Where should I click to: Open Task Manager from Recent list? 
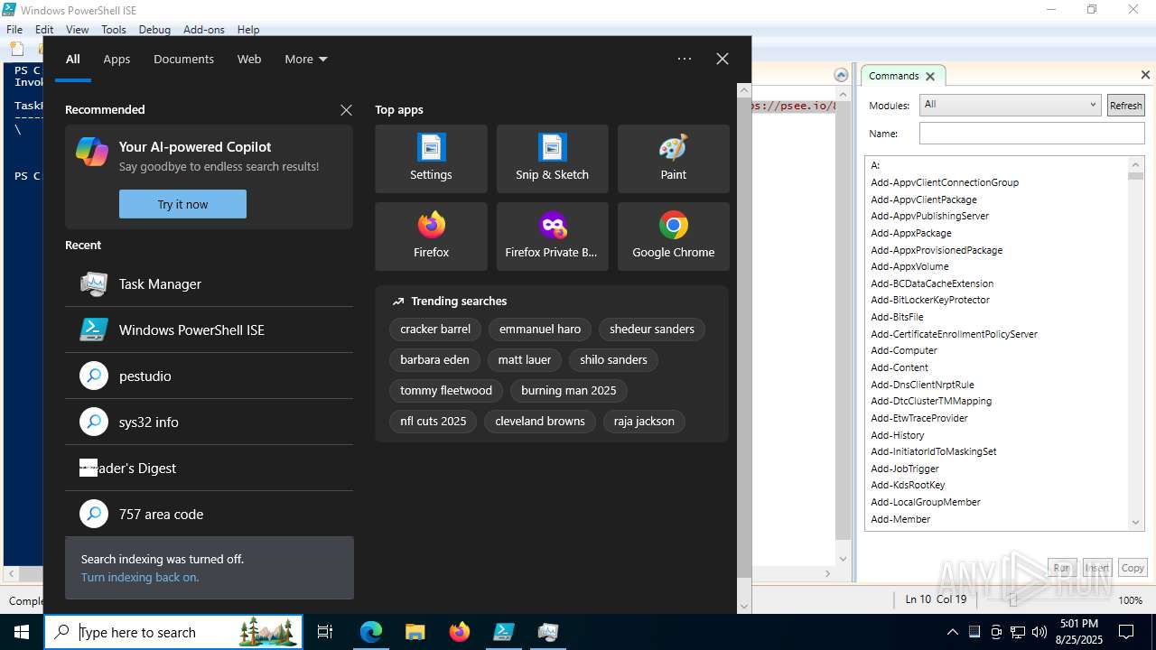click(209, 283)
